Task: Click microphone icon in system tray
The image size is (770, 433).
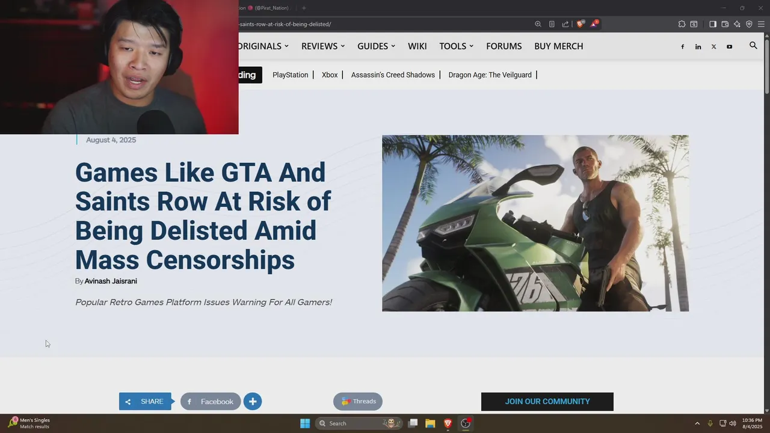Action: tap(710, 423)
